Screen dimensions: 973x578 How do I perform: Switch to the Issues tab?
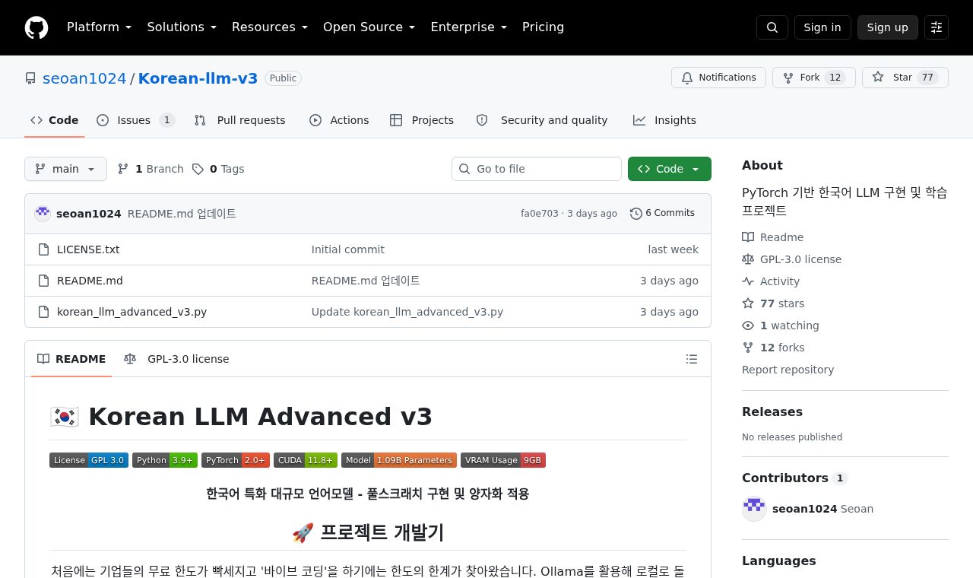click(x=136, y=120)
